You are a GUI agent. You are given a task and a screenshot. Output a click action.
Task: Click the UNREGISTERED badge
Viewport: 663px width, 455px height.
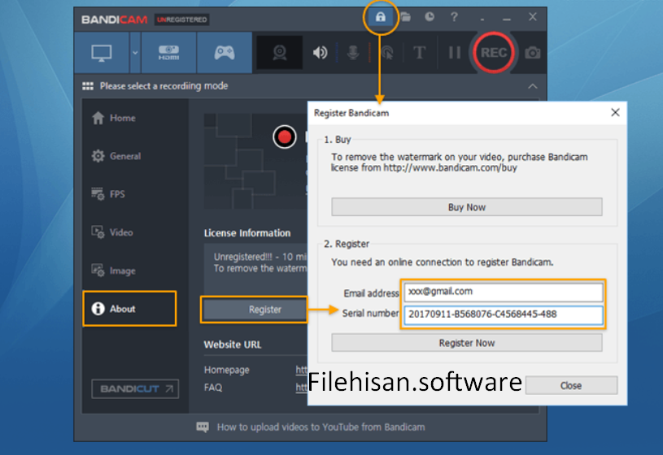pos(182,19)
